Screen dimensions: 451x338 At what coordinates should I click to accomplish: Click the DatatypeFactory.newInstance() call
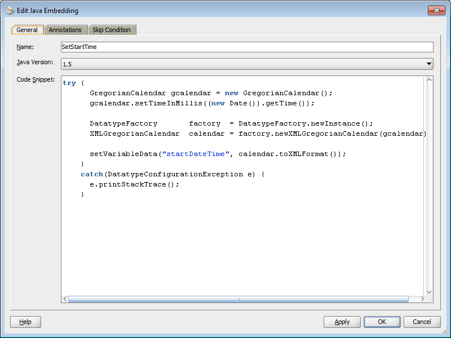[306, 123]
